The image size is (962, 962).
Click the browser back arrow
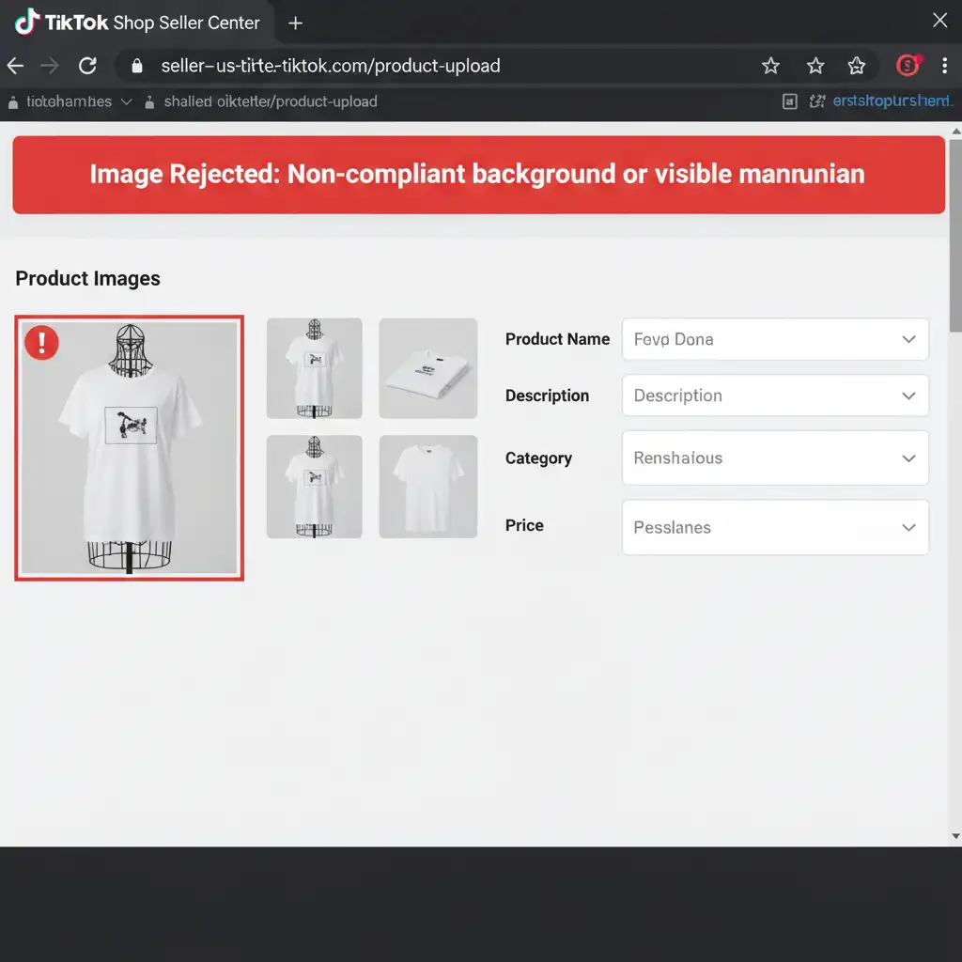point(16,66)
